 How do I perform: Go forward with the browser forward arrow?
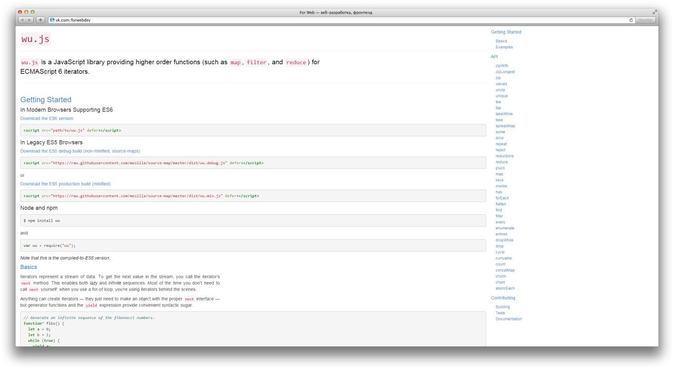(x=29, y=20)
